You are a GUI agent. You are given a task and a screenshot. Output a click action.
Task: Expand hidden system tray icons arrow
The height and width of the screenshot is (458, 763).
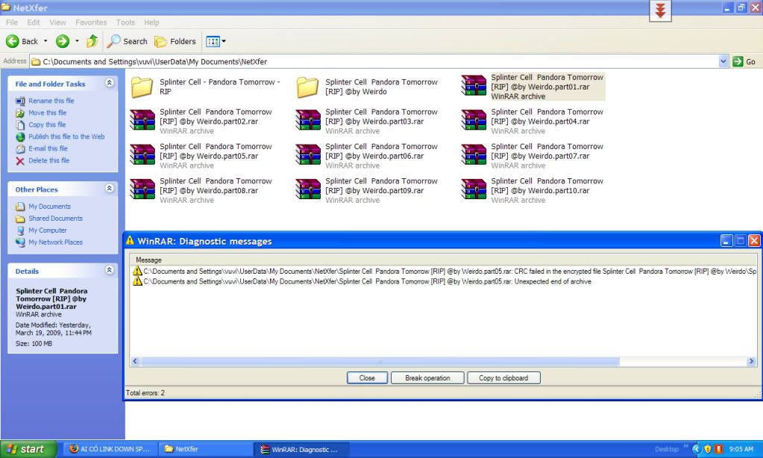click(697, 449)
